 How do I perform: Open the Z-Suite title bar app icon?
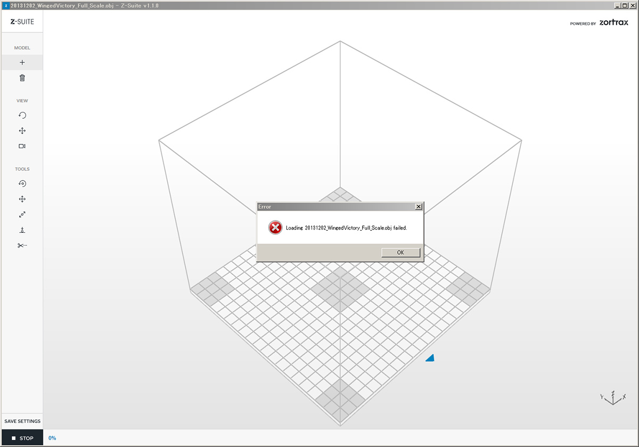(x=5, y=5)
